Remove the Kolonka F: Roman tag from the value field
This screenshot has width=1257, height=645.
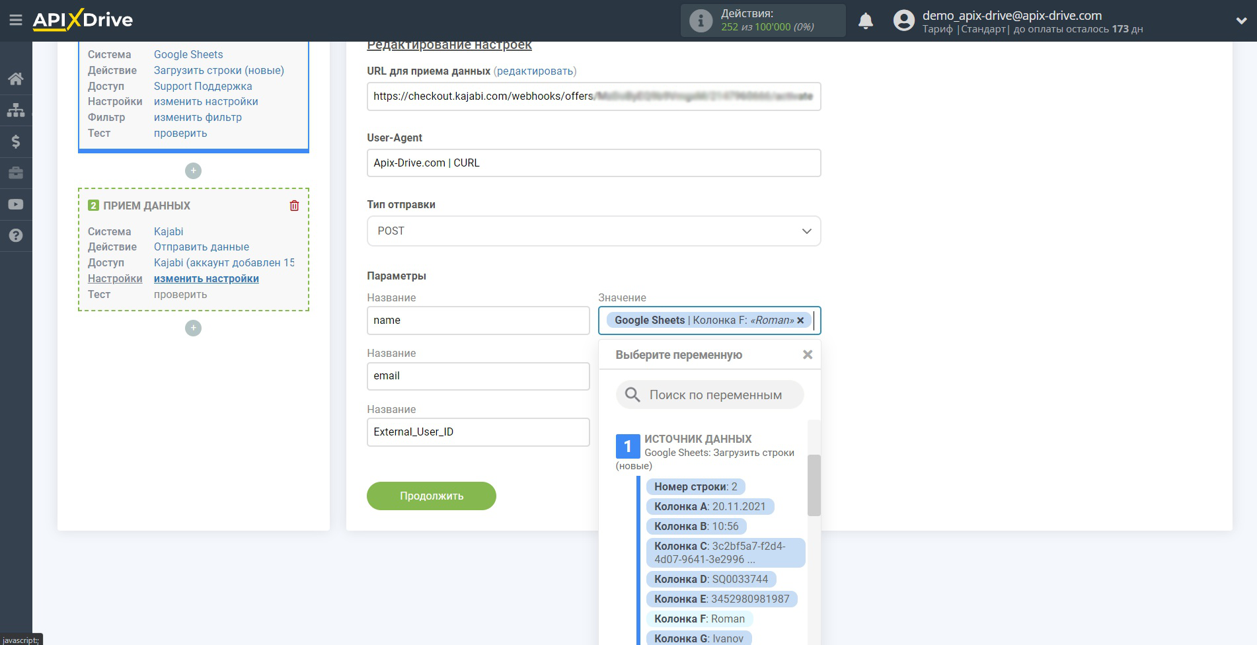(800, 320)
